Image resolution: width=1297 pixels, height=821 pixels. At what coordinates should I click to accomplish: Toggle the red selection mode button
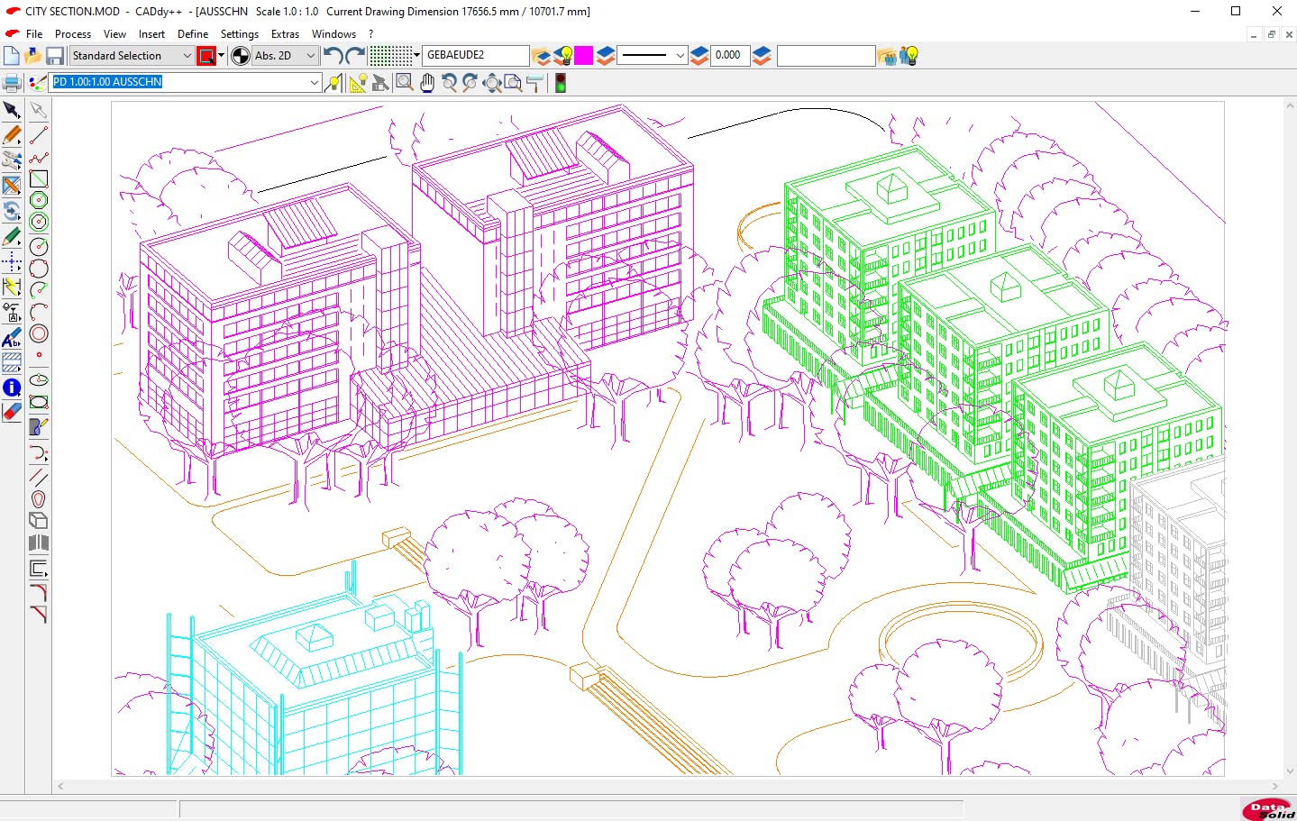[206, 56]
